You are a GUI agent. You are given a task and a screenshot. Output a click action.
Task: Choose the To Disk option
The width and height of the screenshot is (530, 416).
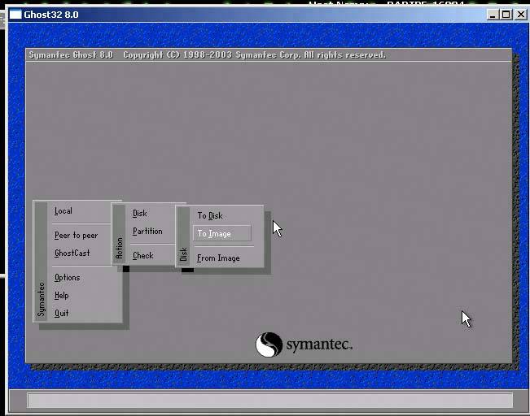[x=210, y=216]
